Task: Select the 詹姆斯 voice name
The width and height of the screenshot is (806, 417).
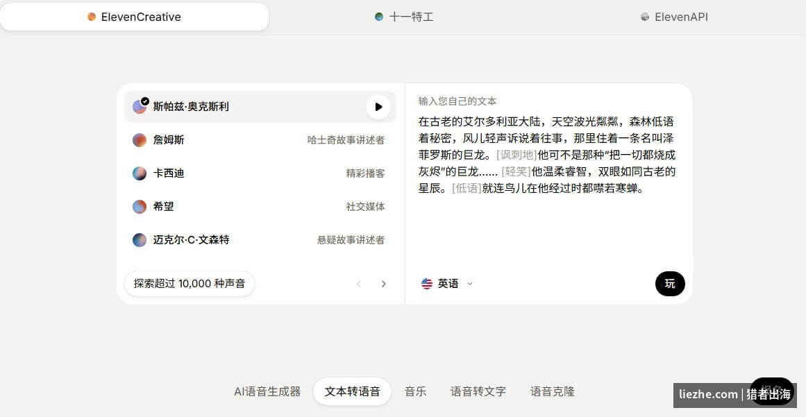Action: [169, 140]
